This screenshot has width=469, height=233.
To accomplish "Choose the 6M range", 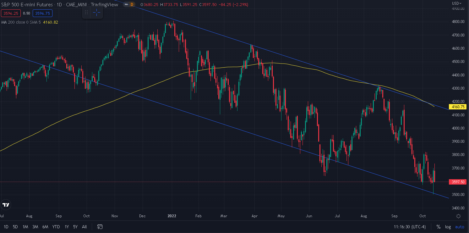I will 45,227.
